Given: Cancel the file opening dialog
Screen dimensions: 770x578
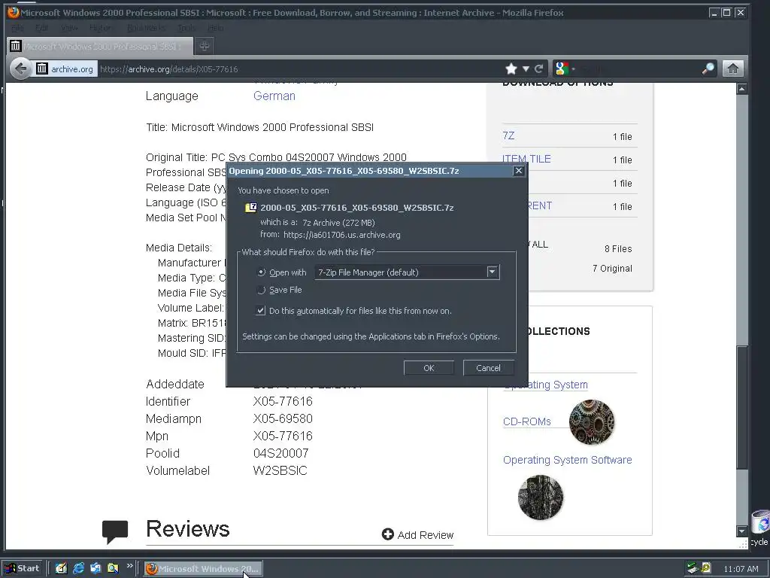Looking at the screenshot, I should pyautogui.click(x=488, y=367).
